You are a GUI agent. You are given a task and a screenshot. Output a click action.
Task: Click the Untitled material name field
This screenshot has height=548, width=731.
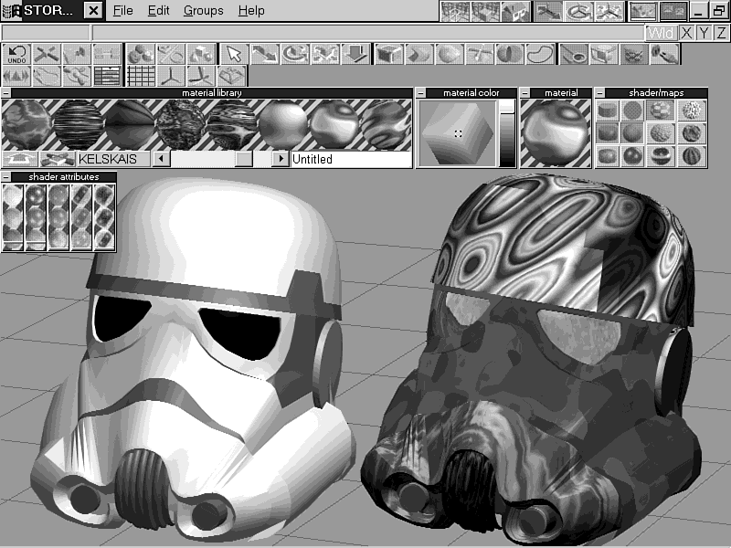[x=351, y=159]
